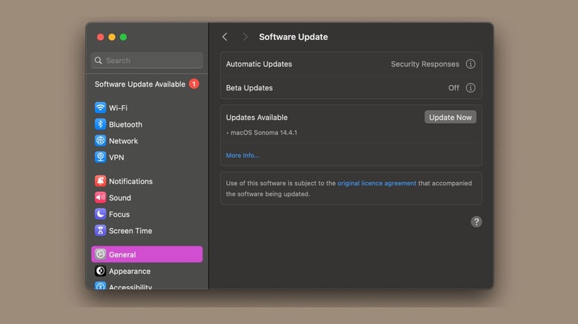Select the Sound speaker icon
The height and width of the screenshot is (324, 578).
pyautogui.click(x=100, y=198)
